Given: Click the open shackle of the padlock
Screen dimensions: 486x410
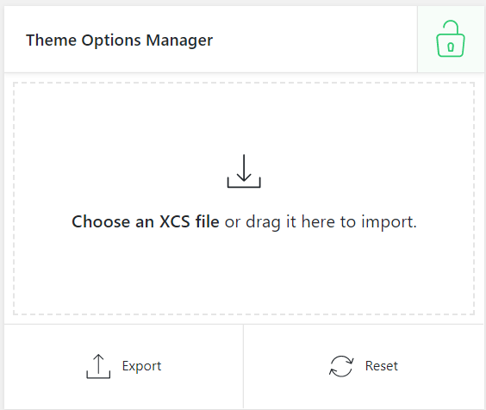Looking at the screenshot, I should pyautogui.click(x=451, y=28).
